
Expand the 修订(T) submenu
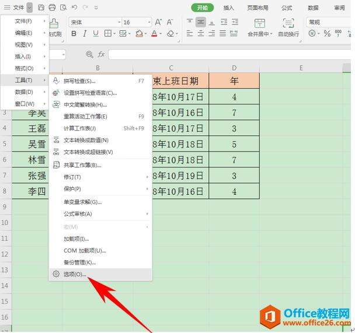coord(147,177)
